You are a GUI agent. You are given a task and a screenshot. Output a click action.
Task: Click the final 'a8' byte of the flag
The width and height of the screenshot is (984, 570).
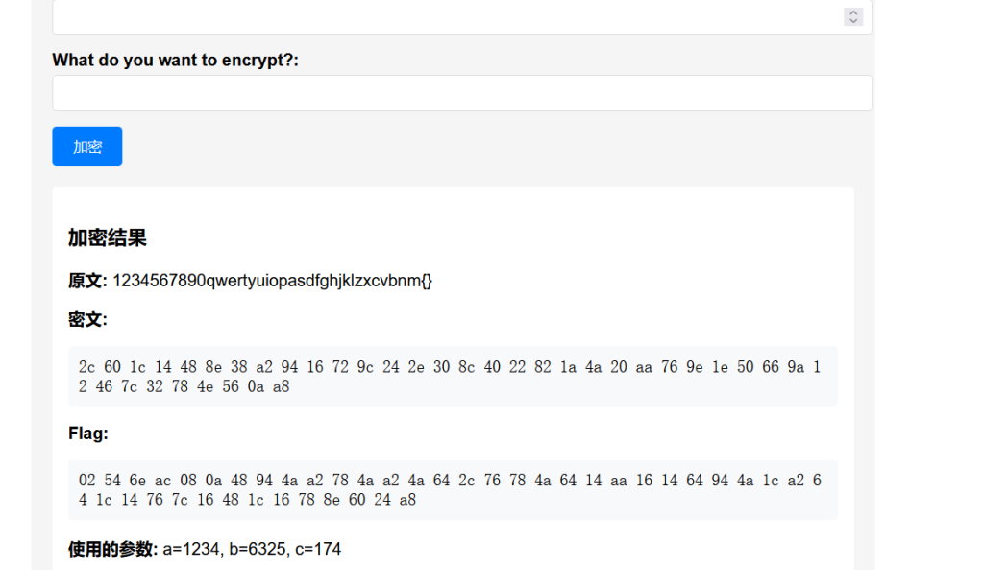tap(407, 500)
